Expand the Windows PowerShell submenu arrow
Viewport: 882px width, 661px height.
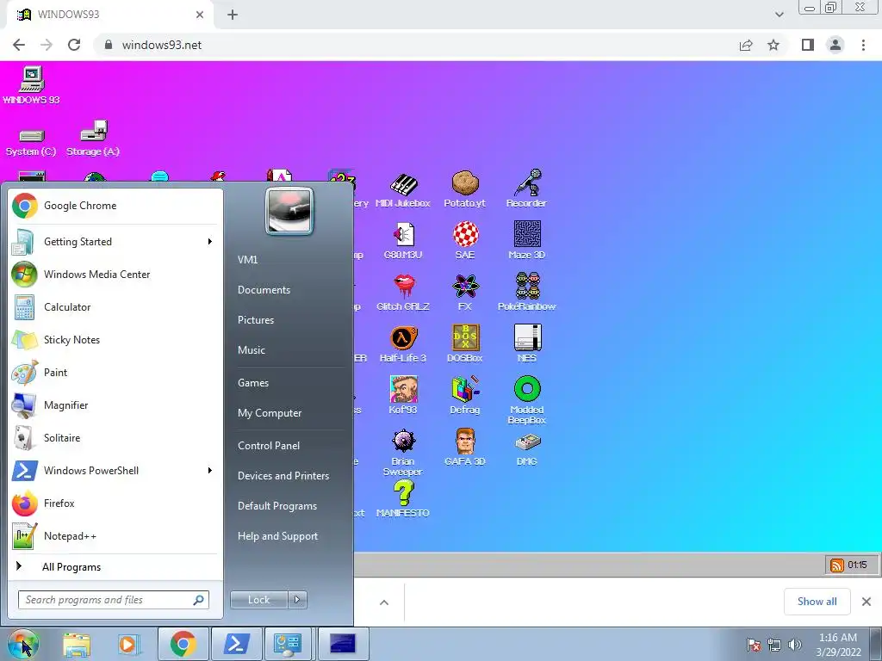pyautogui.click(x=210, y=471)
